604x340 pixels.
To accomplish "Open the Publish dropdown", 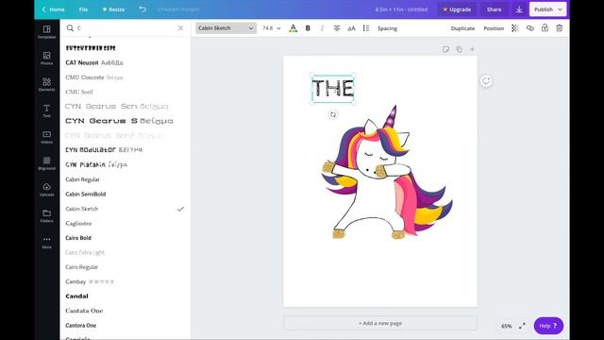I will pyautogui.click(x=547, y=9).
